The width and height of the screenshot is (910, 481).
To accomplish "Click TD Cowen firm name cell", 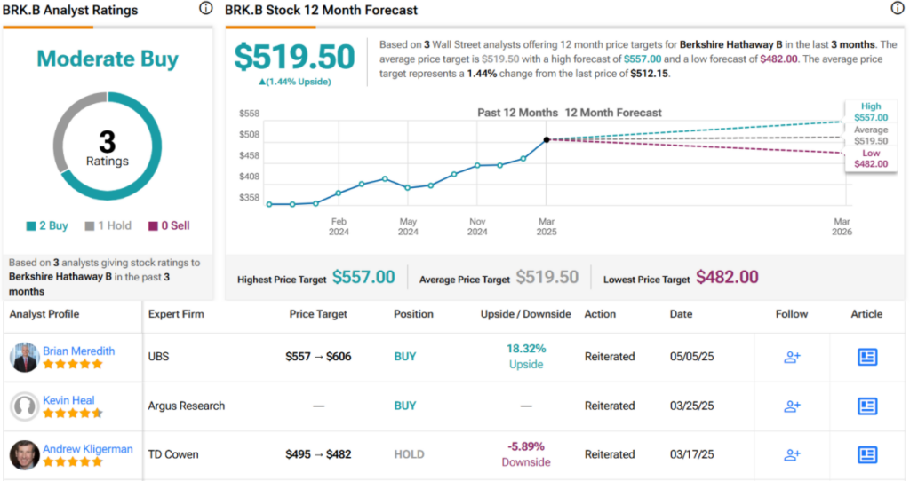I will coord(173,455).
